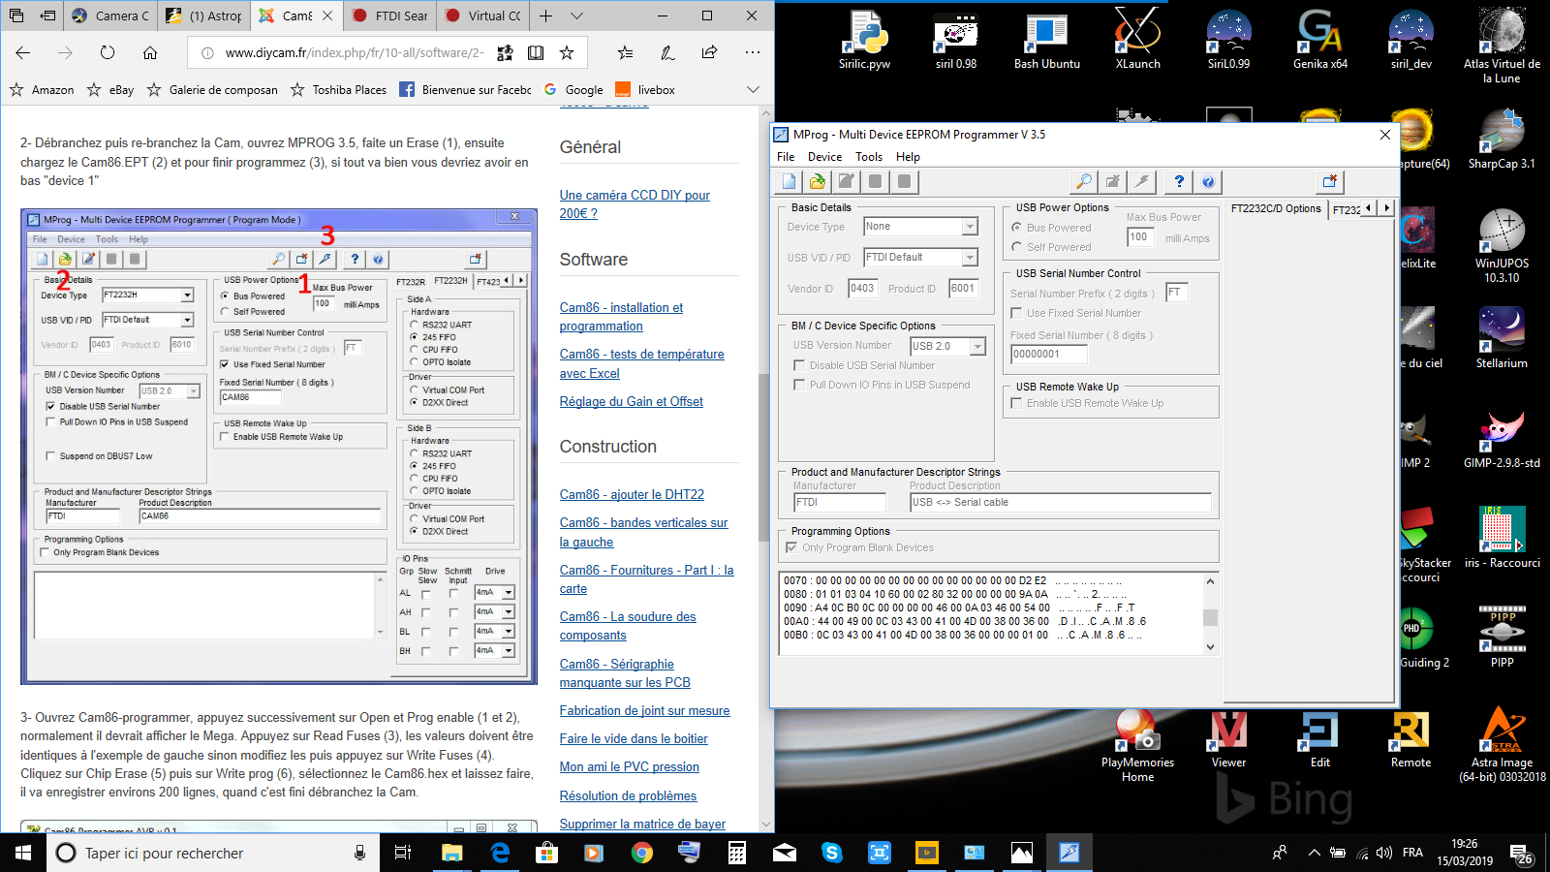The width and height of the screenshot is (1550, 872).
Task: Open the Stellarium desktop icon
Action: [1502, 338]
